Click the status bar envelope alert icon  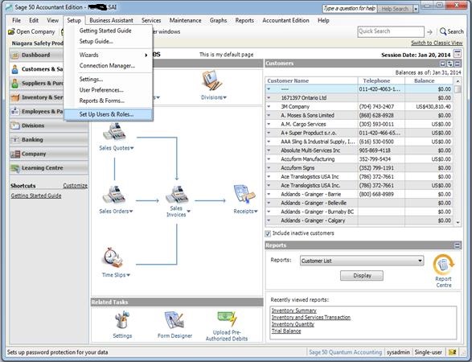tap(453, 352)
